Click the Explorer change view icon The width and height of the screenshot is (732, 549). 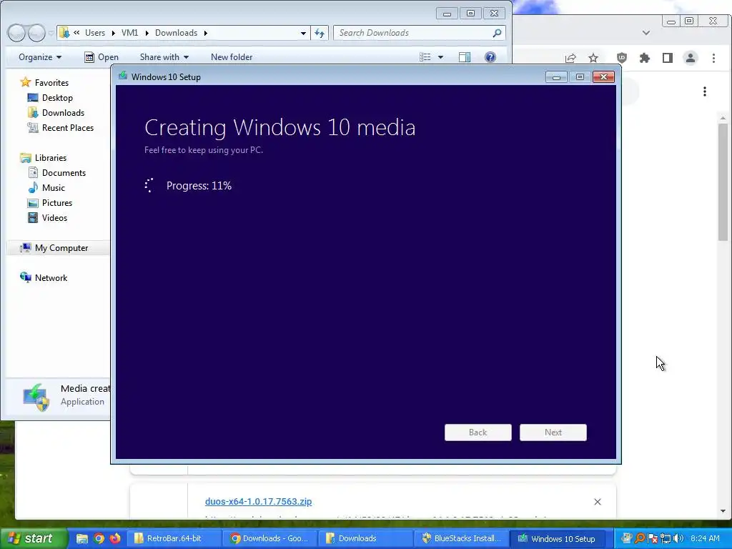tap(425, 57)
